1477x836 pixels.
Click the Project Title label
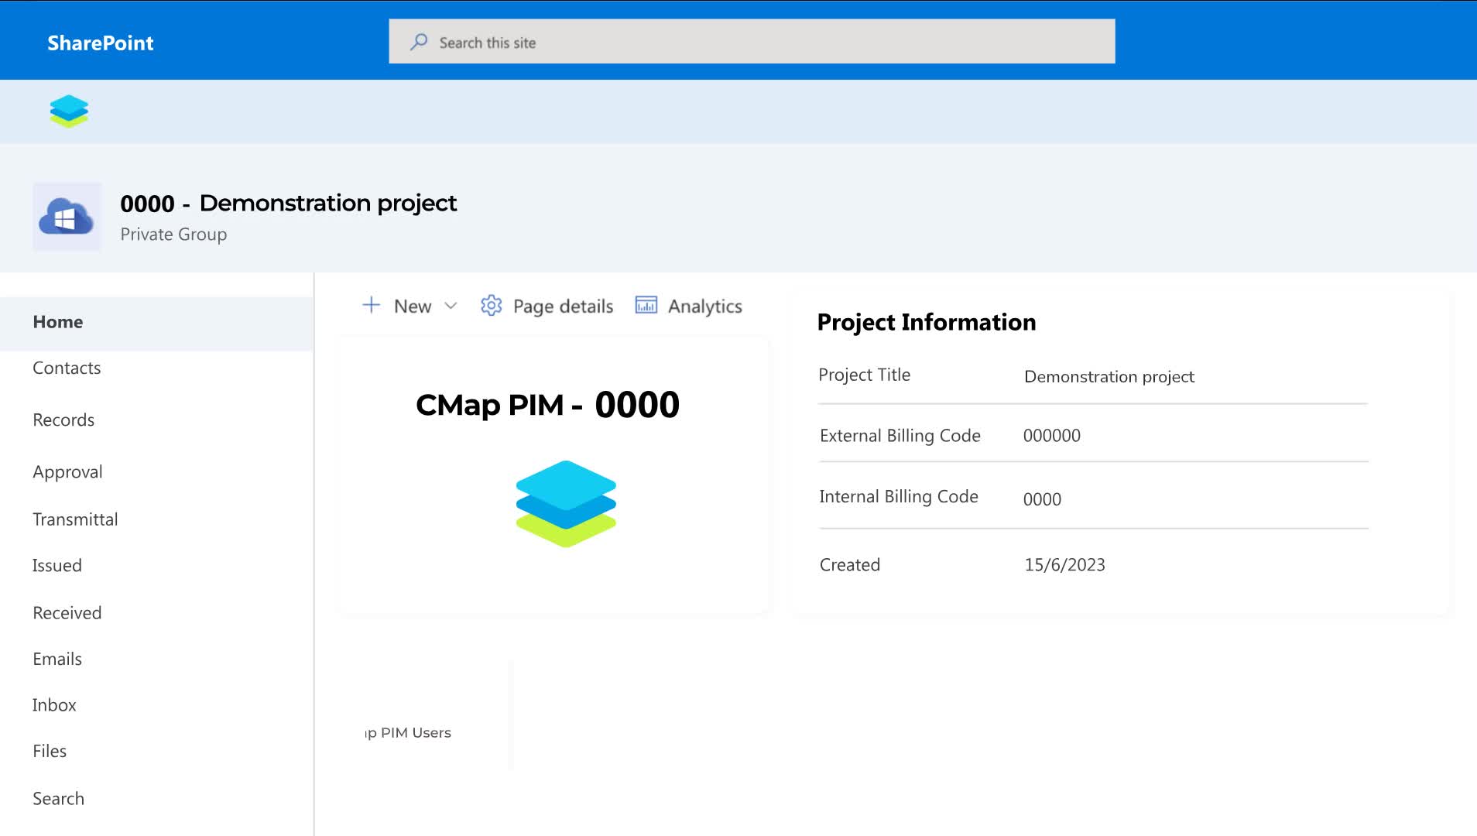pos(864,375)
